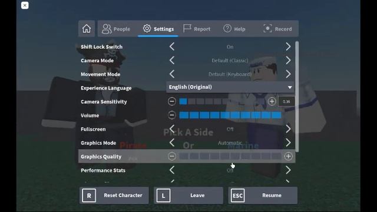
Task: Click the 'Default (Classic)' camera value
Action: click(230, 61)
